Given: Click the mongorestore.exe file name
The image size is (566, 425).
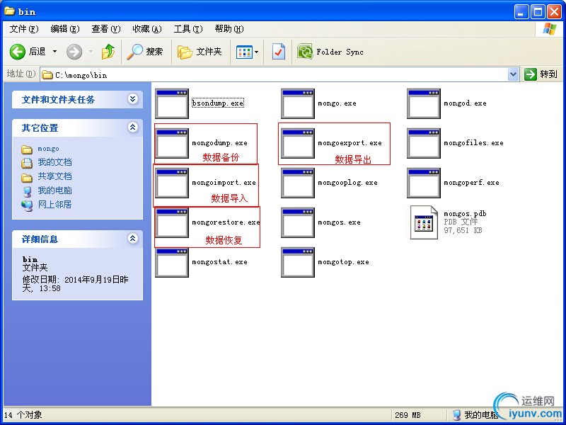Looking at the screenshot, I should 226,222.
